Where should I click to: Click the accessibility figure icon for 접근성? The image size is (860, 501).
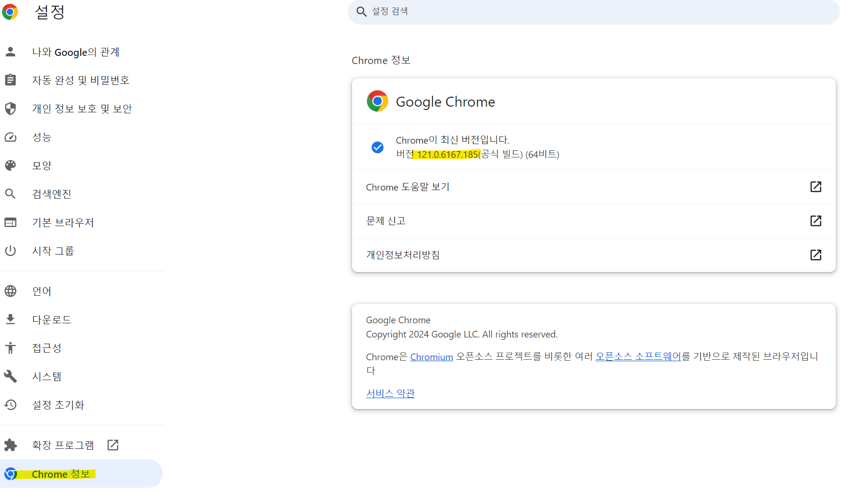[10, 348]
